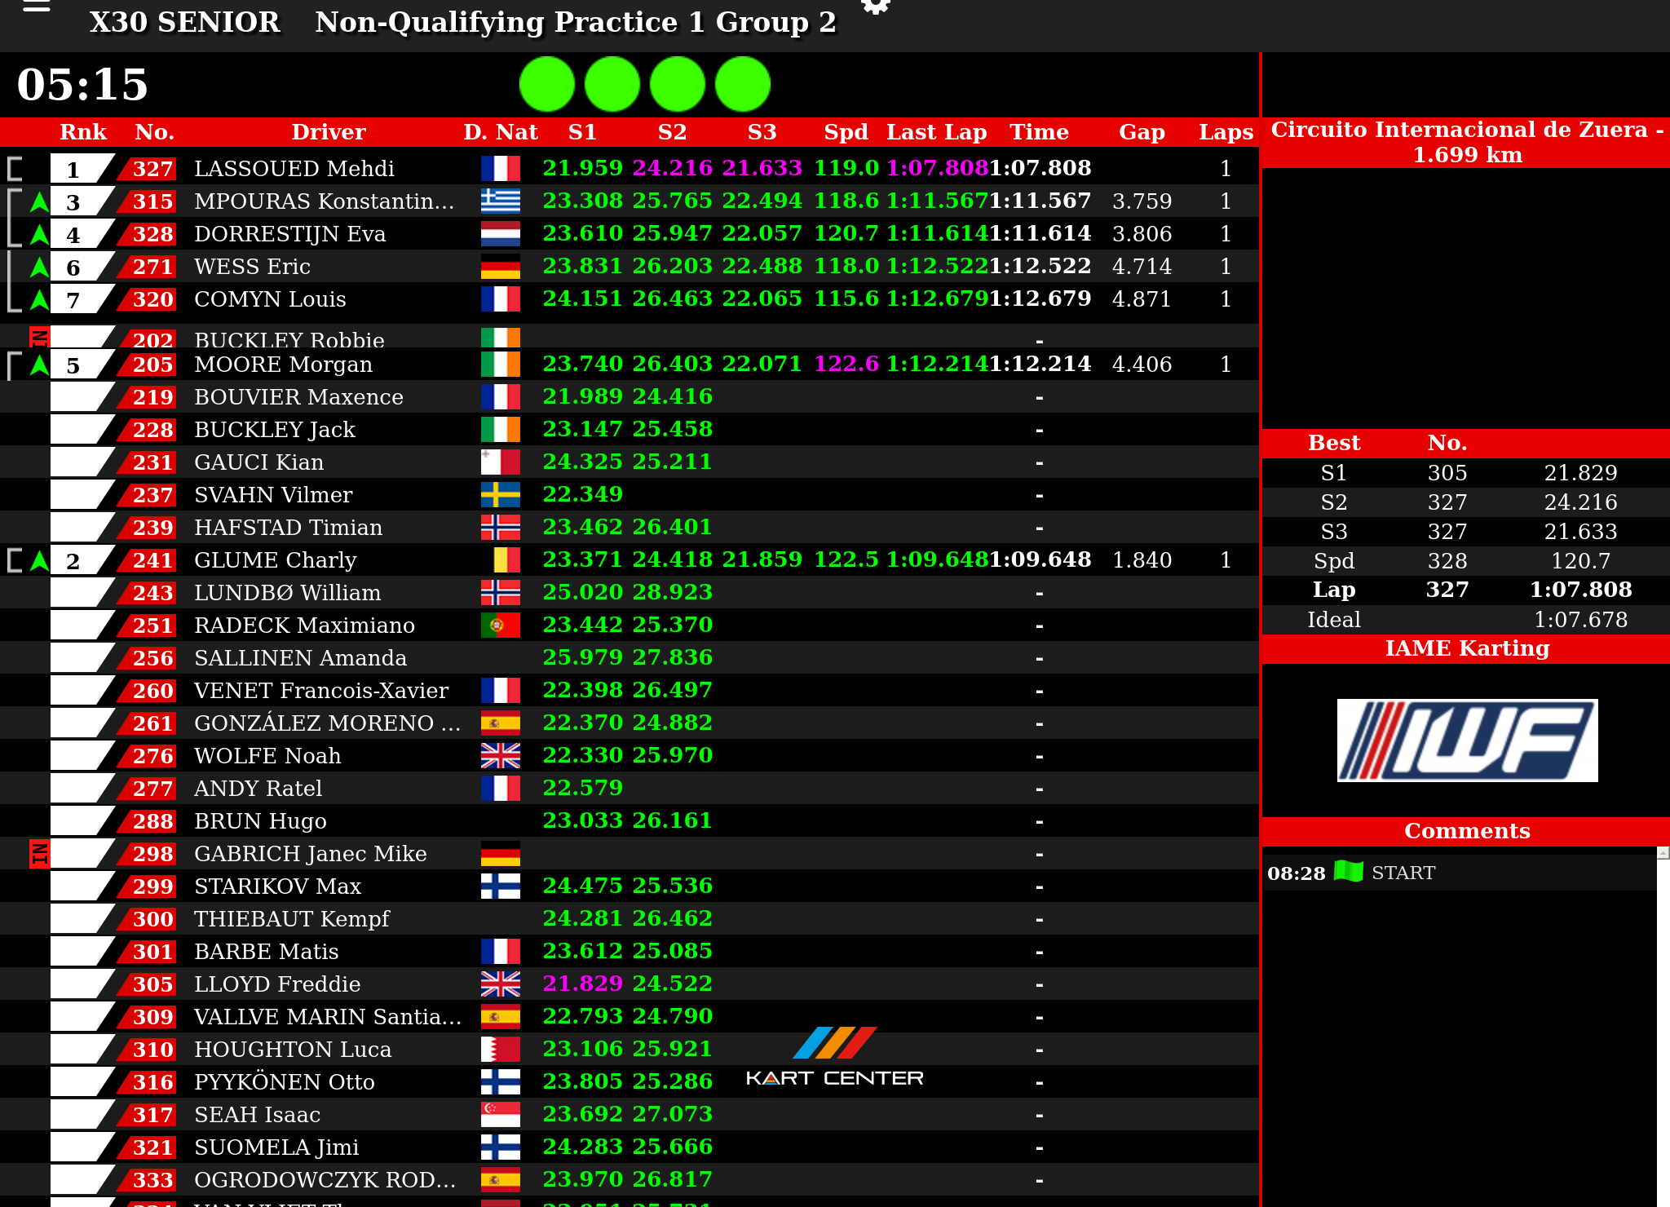This screenshot has width=1670, height=1207.
Task: Sort by the Rnk column header
Action: (x=83, y=132)
